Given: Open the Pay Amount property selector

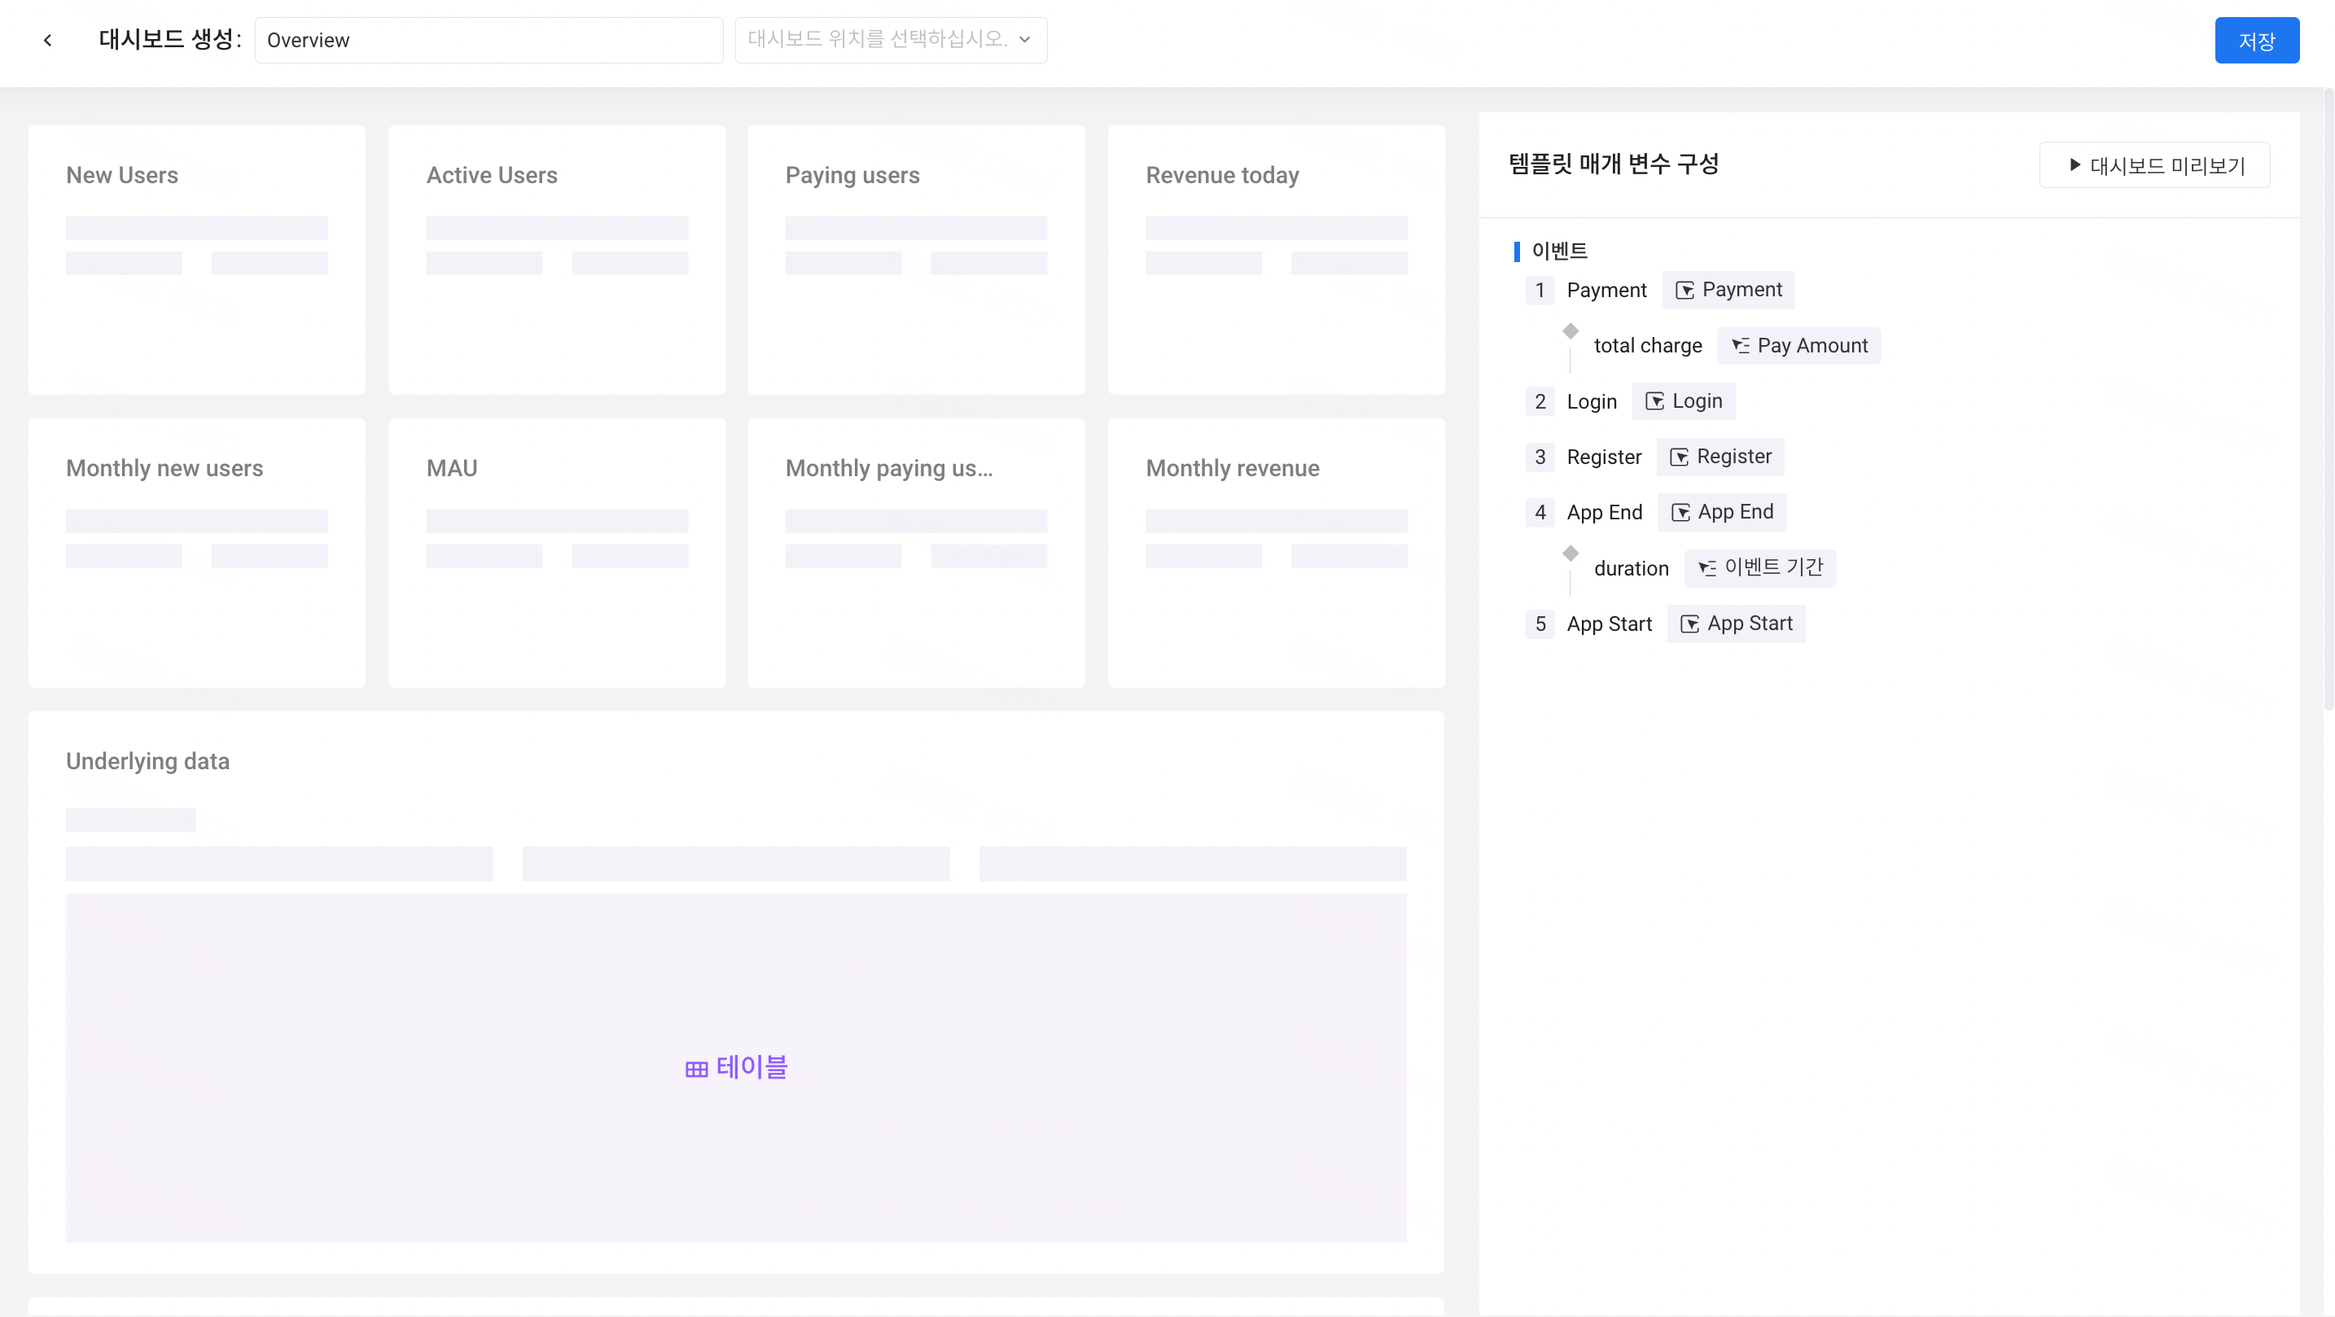Looking at the screenshot, I should click(x=1798, y=345).
